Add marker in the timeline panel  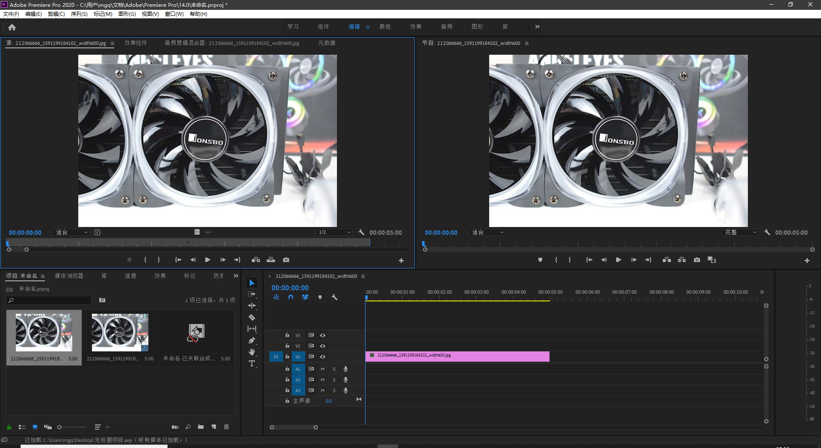point(320,297)
